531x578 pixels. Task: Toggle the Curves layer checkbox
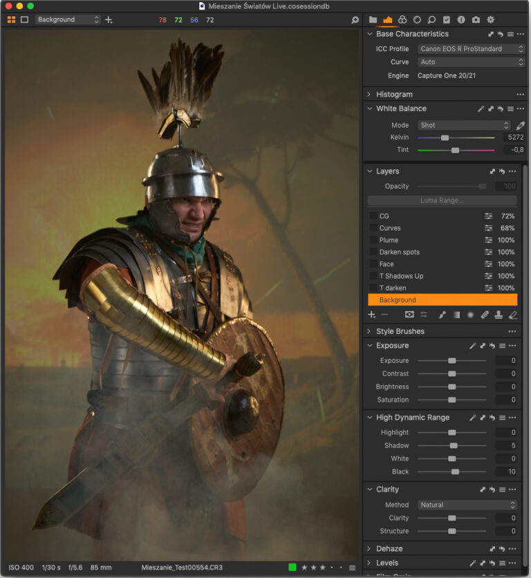373,228
